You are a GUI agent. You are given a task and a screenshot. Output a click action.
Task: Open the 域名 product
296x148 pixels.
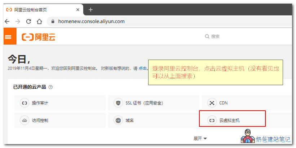tap(154, 120)
